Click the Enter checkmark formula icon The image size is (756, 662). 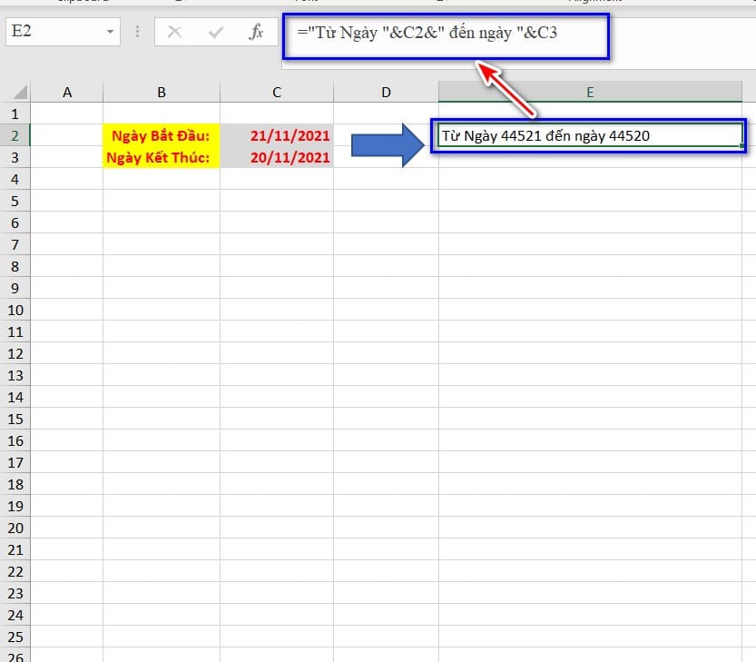(x=216, y=32)
